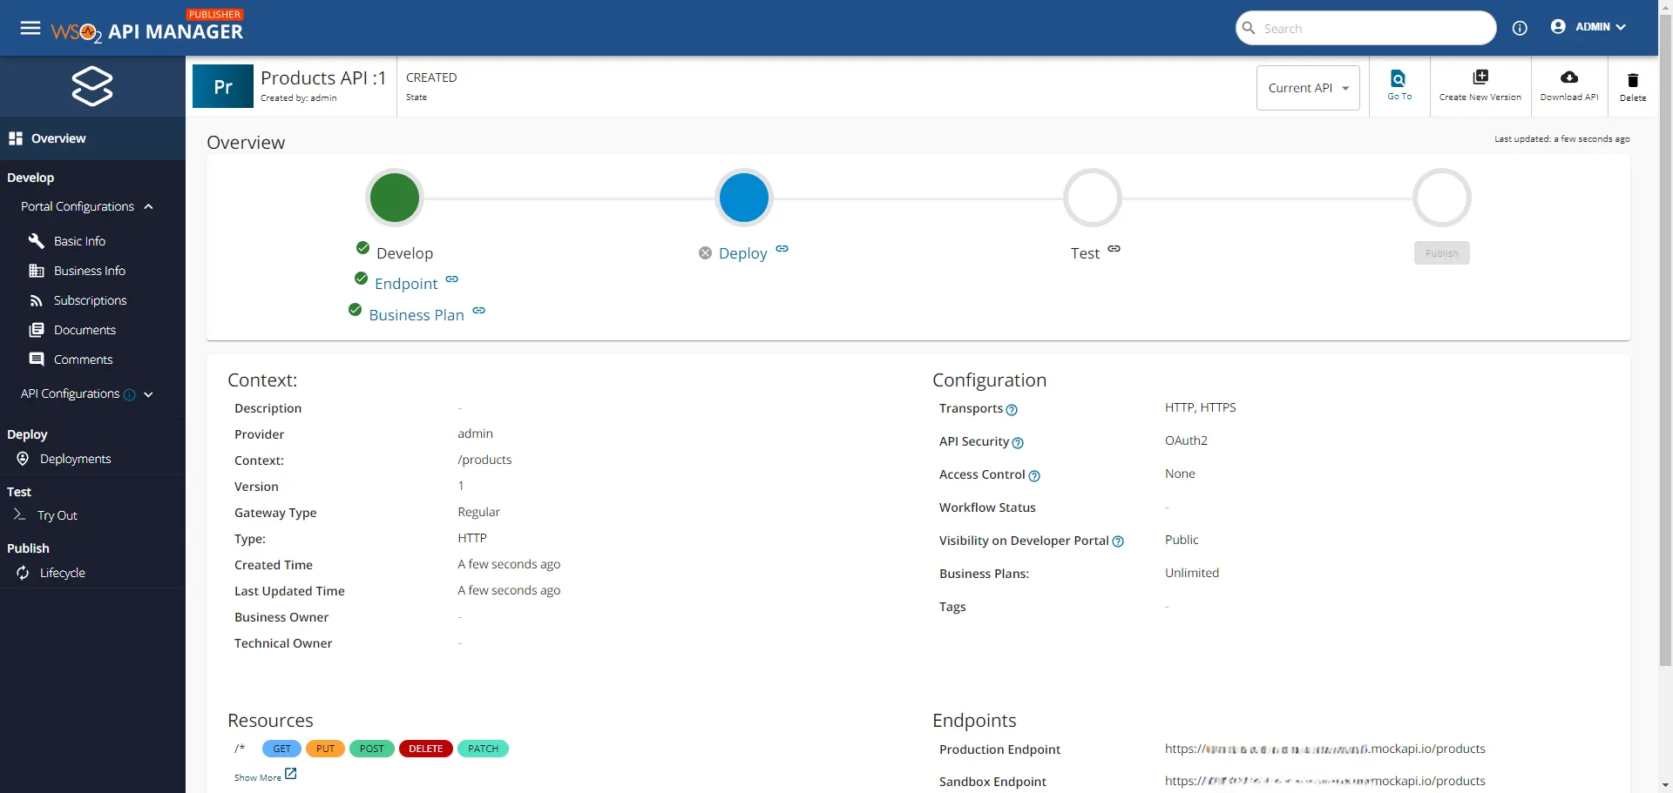Click the 'Products API :1' title
This screenshot has width=1673, height=793.
pyautogui.click(x=323, y=78)
